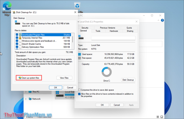Expand This PC node in navigation pane
The width and height of the screenshot is (184, 119).
pos(26,92)
